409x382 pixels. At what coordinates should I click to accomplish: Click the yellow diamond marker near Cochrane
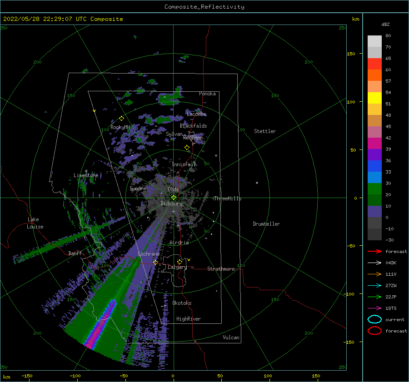(x=155, y=262)
